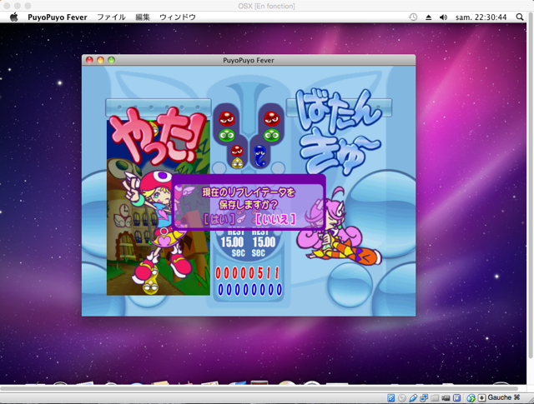Click the shared folders icon in VM status bar
Viewport: 534px width, 404px height.
435,397
